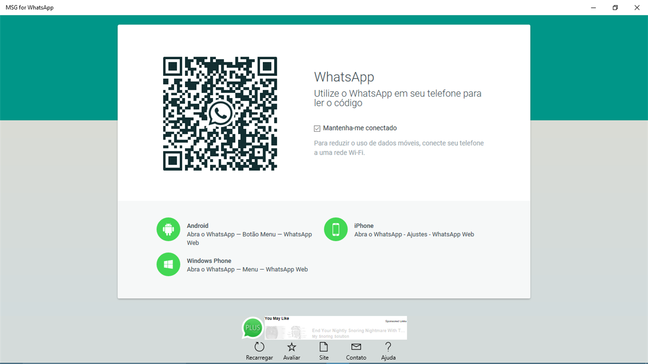Viewport: 648px width, 364px height.
Task: Close the MSG for WhatsApp window
Action: tap(637, 8)
